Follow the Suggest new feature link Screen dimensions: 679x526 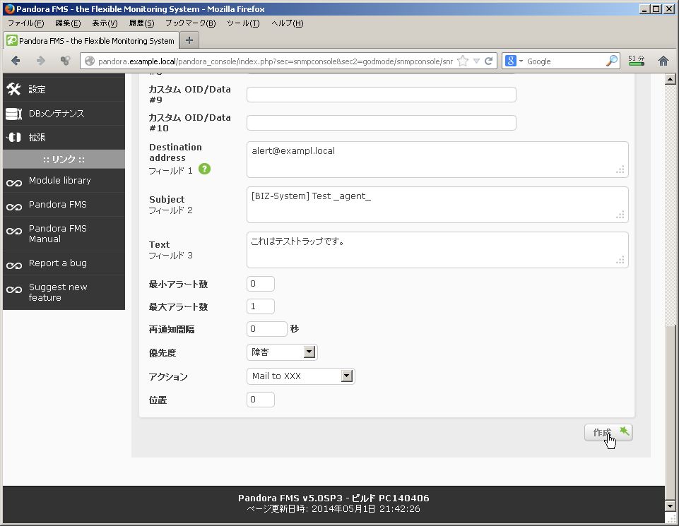(58, 292)
